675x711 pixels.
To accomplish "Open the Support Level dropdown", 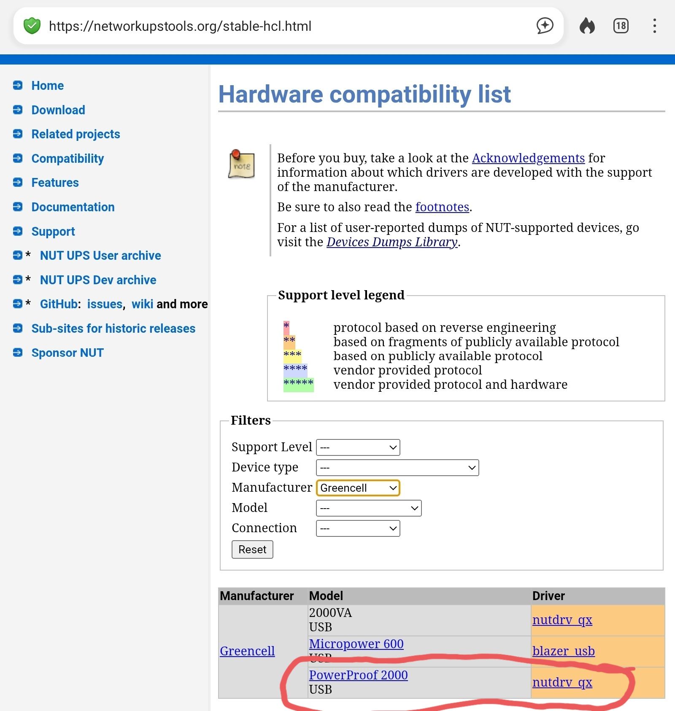I will [x=358, y=447].
